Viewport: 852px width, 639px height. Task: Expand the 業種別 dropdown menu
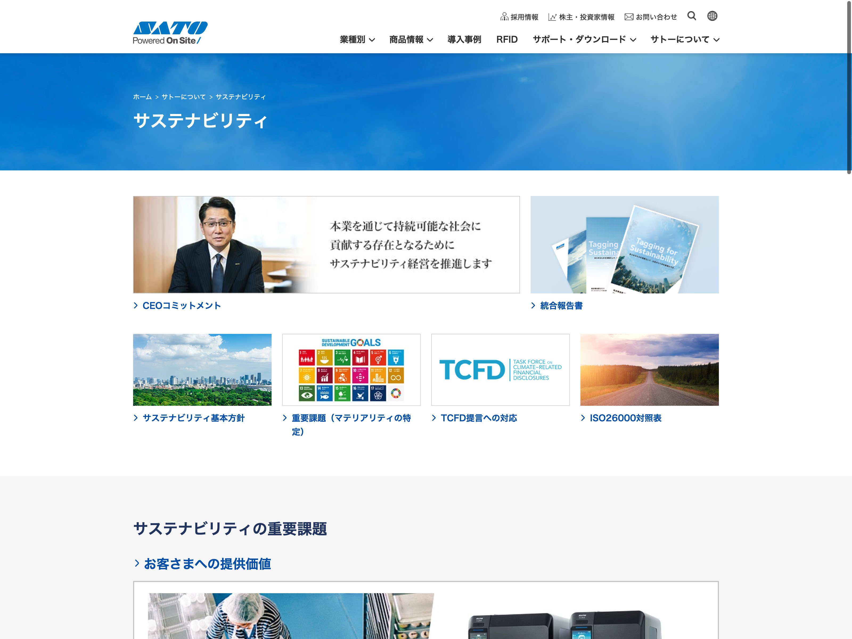click(357, 39)
